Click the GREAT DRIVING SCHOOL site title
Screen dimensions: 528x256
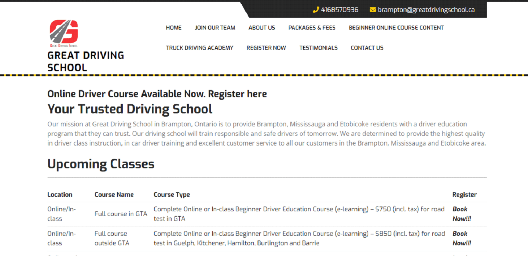[x=86, y=61]
